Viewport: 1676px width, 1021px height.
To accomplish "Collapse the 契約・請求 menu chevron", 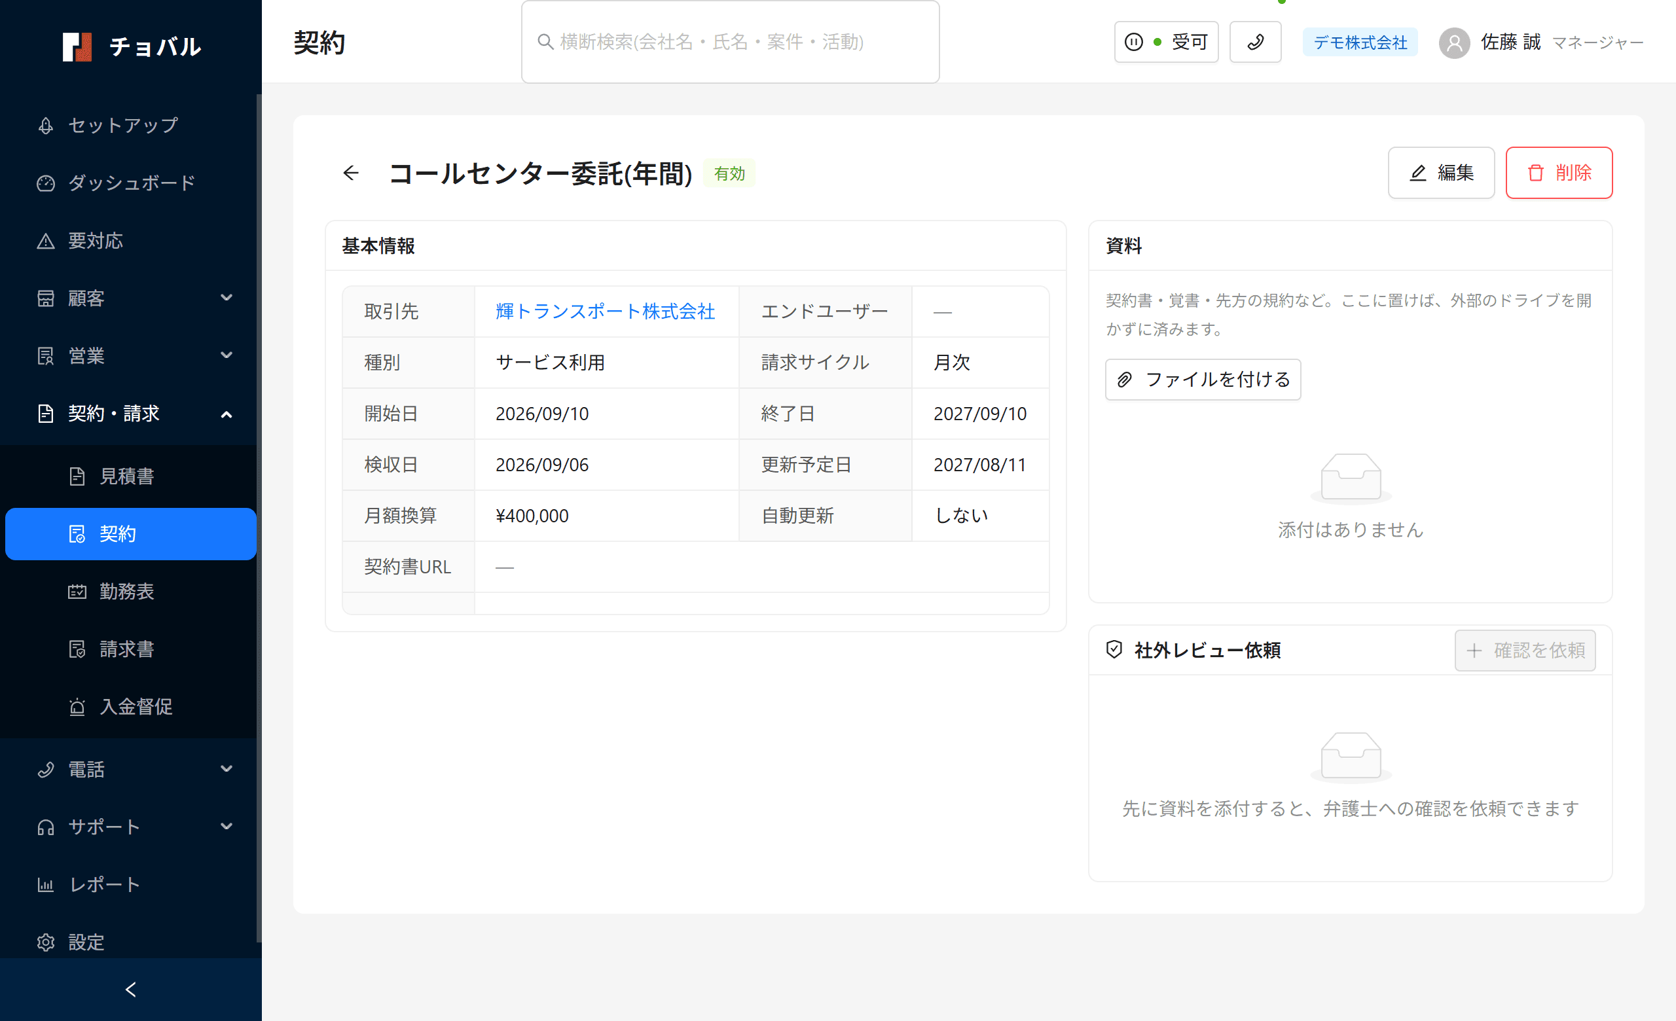I will point(227,414).
